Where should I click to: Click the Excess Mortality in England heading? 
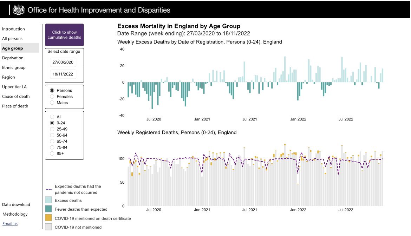[179, 26]
